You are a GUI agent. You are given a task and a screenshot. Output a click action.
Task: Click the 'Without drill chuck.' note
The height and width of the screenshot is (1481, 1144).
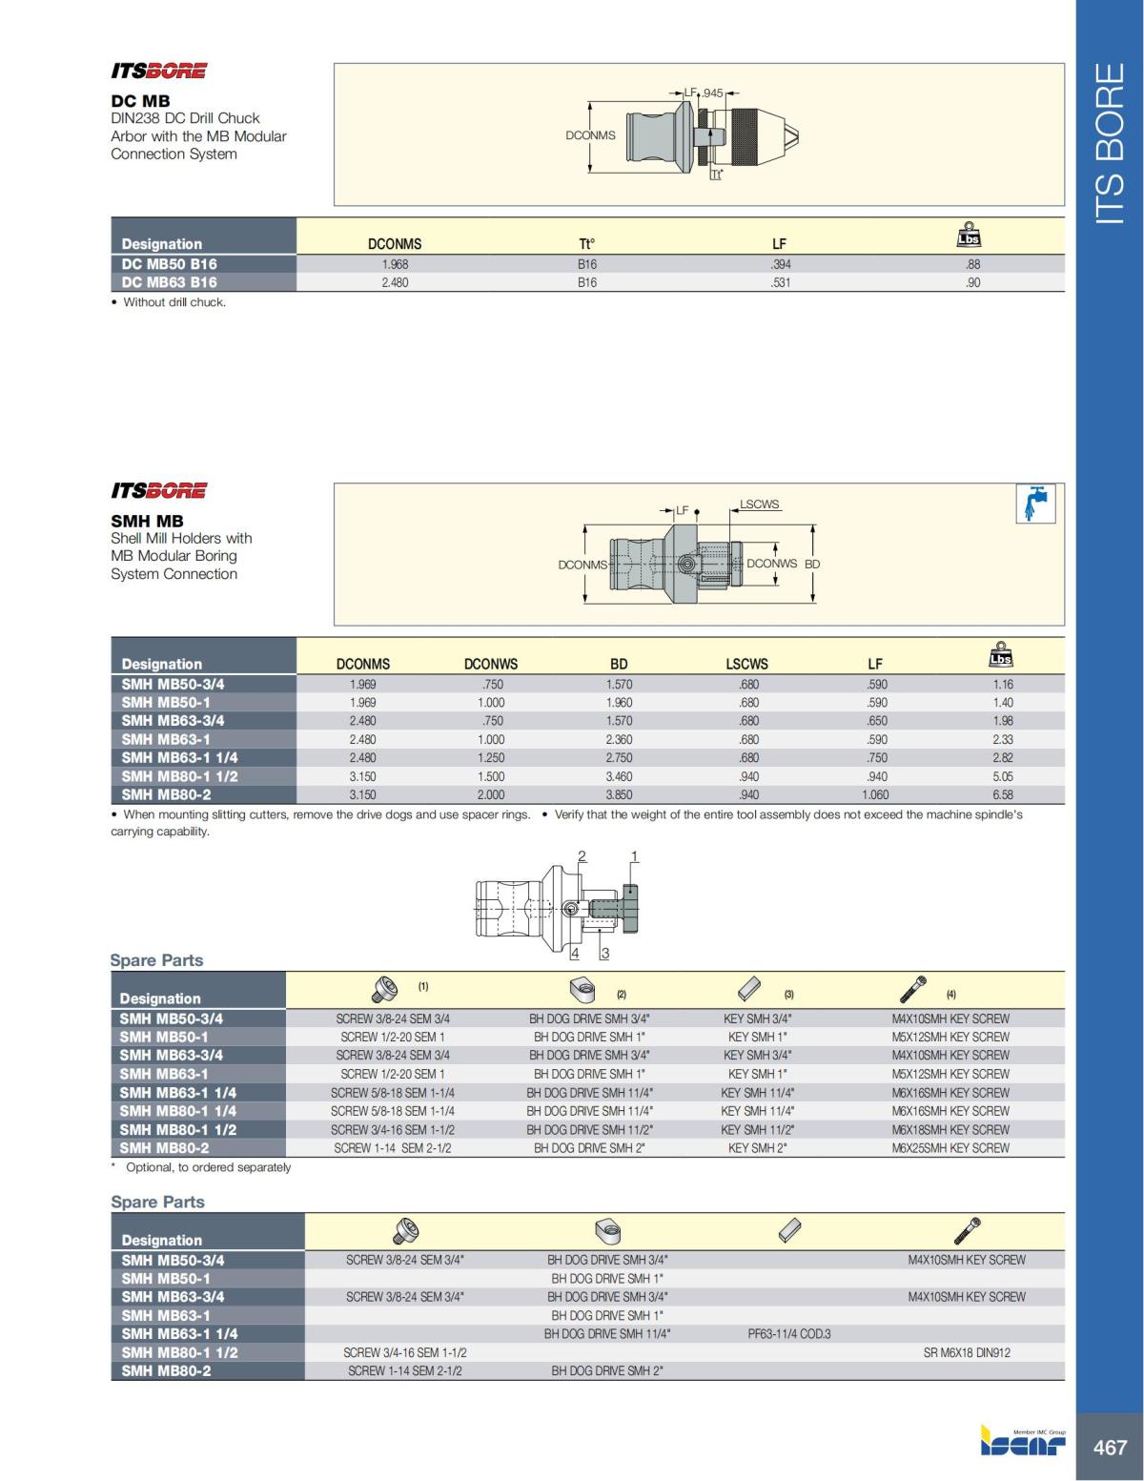(174, 302)
